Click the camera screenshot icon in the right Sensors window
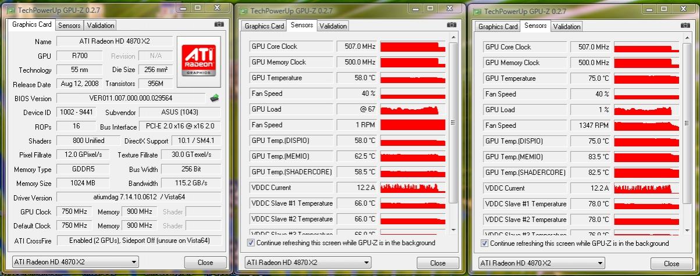 (685, 26)
